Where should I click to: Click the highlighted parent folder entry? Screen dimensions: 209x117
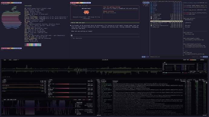[146, 3]
